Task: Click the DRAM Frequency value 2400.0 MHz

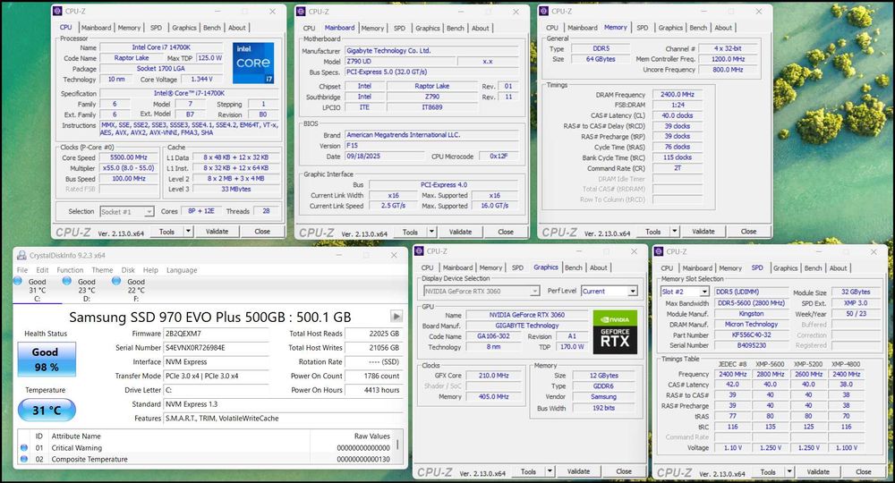Action: tap(677, 95)
